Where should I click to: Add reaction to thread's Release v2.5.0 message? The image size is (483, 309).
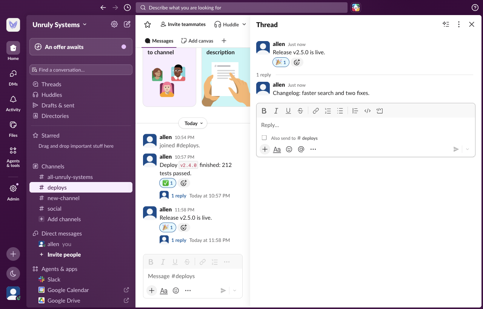click(x=297, y=62)
